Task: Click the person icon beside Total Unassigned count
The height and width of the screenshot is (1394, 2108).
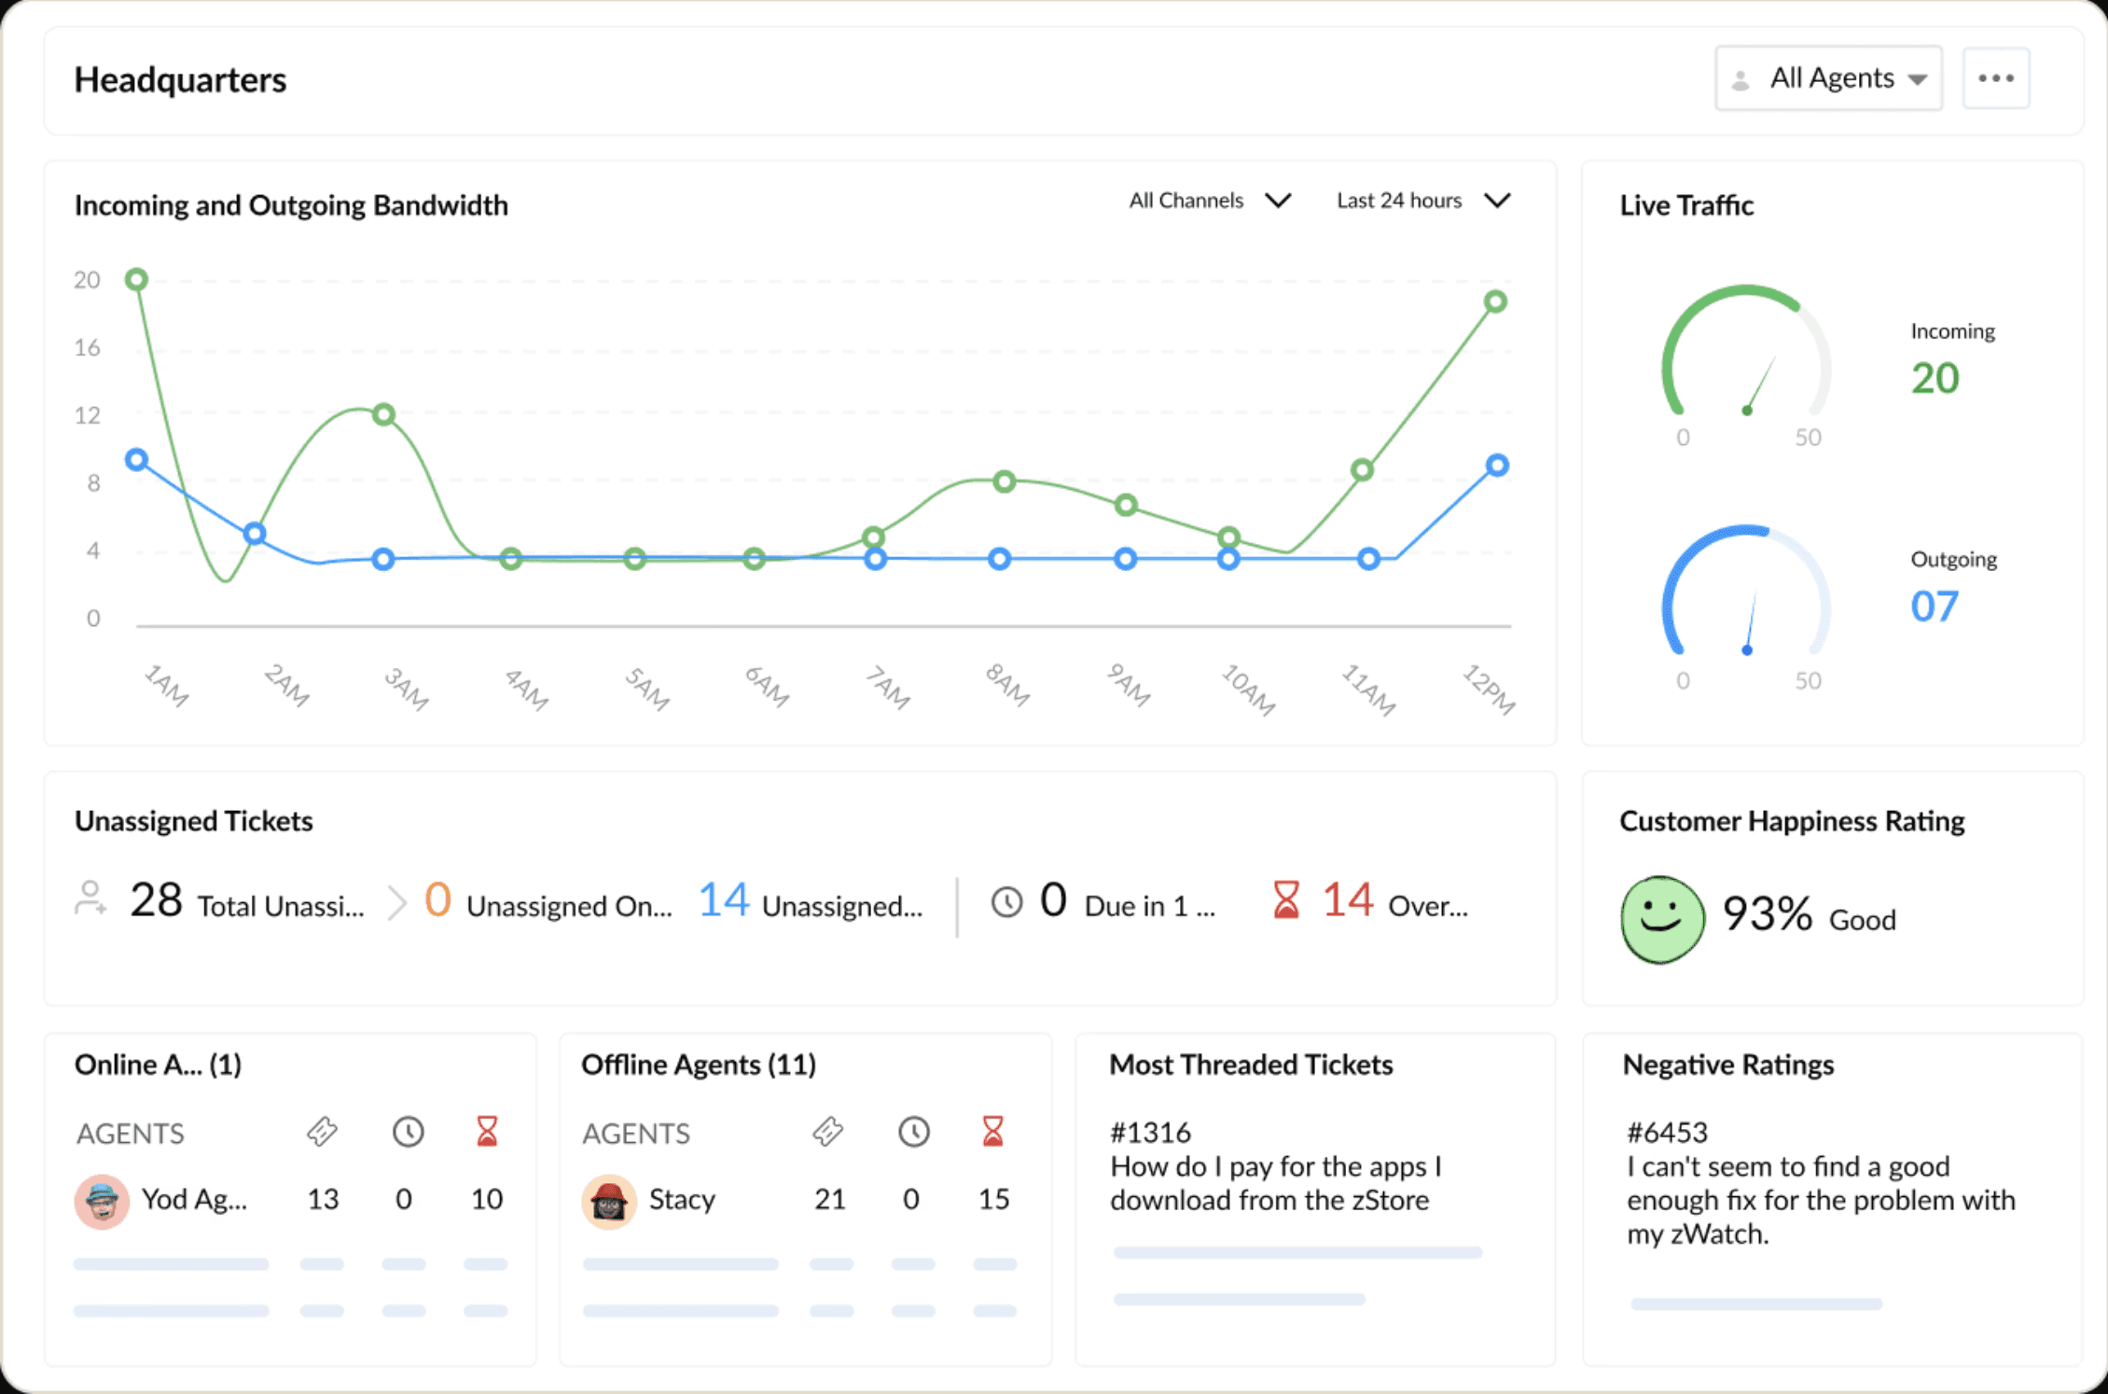Action: pos(90,900)
